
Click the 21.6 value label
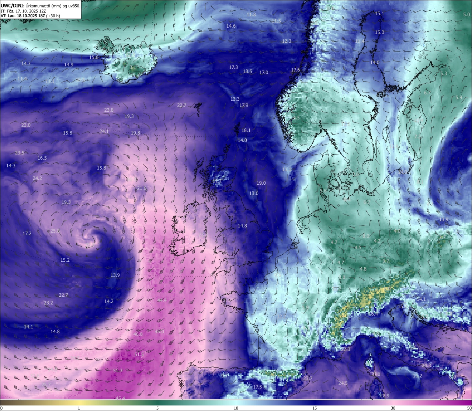(142, 188)
